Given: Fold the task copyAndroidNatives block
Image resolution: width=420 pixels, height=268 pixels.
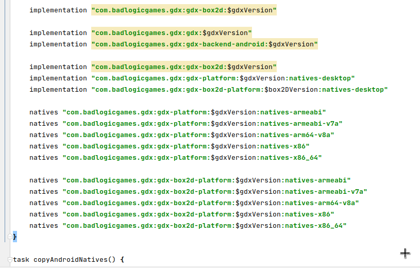Looking at the screenshot, I should pos(10,260).
